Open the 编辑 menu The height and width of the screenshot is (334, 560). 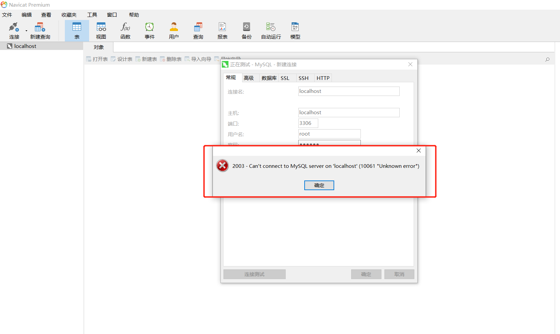pos(27,15)
